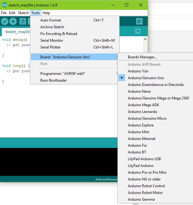This screenshot has width=193, height=205.
Task: Click the void loop() code line
Action: (x=16, y=66)
